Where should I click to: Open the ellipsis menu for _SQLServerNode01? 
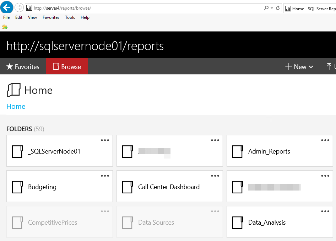tap(105, 140)
